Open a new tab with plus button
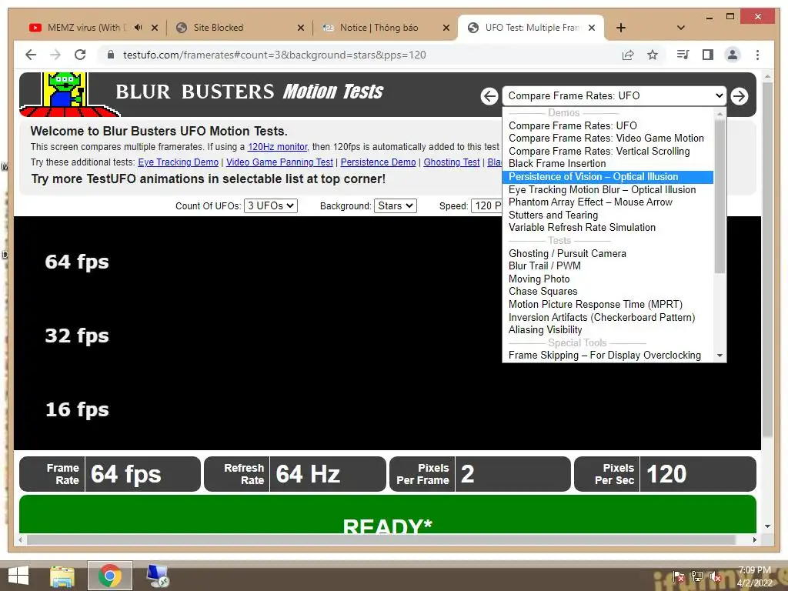788x591 pixels. [x=621, y=28]
